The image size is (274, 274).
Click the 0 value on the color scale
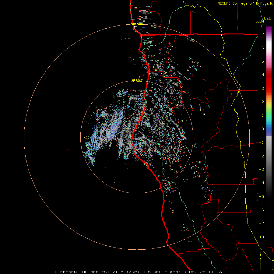pos(263,129)
